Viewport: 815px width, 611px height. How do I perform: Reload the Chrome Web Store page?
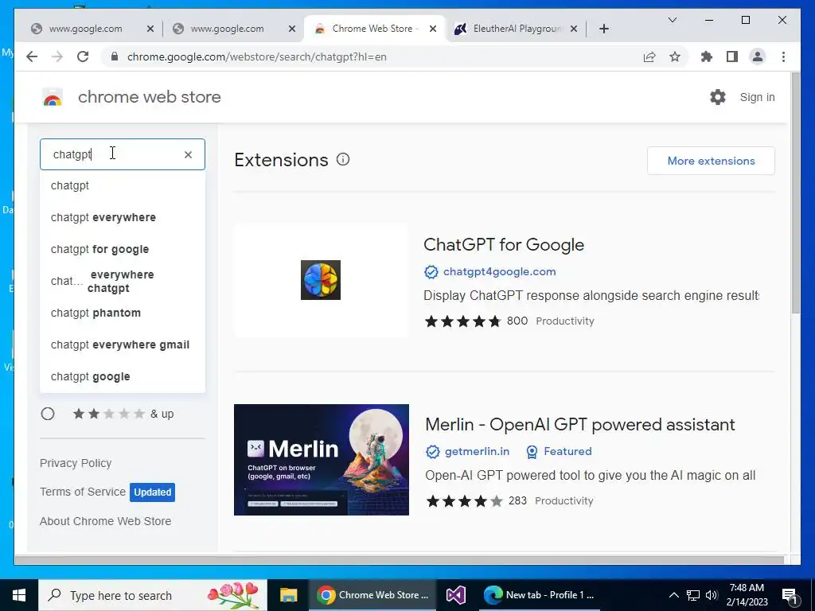click(x=83, y=56)
